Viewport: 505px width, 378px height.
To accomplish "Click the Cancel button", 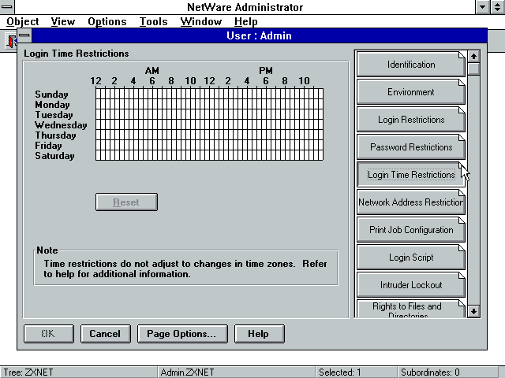I will [105, 334].
